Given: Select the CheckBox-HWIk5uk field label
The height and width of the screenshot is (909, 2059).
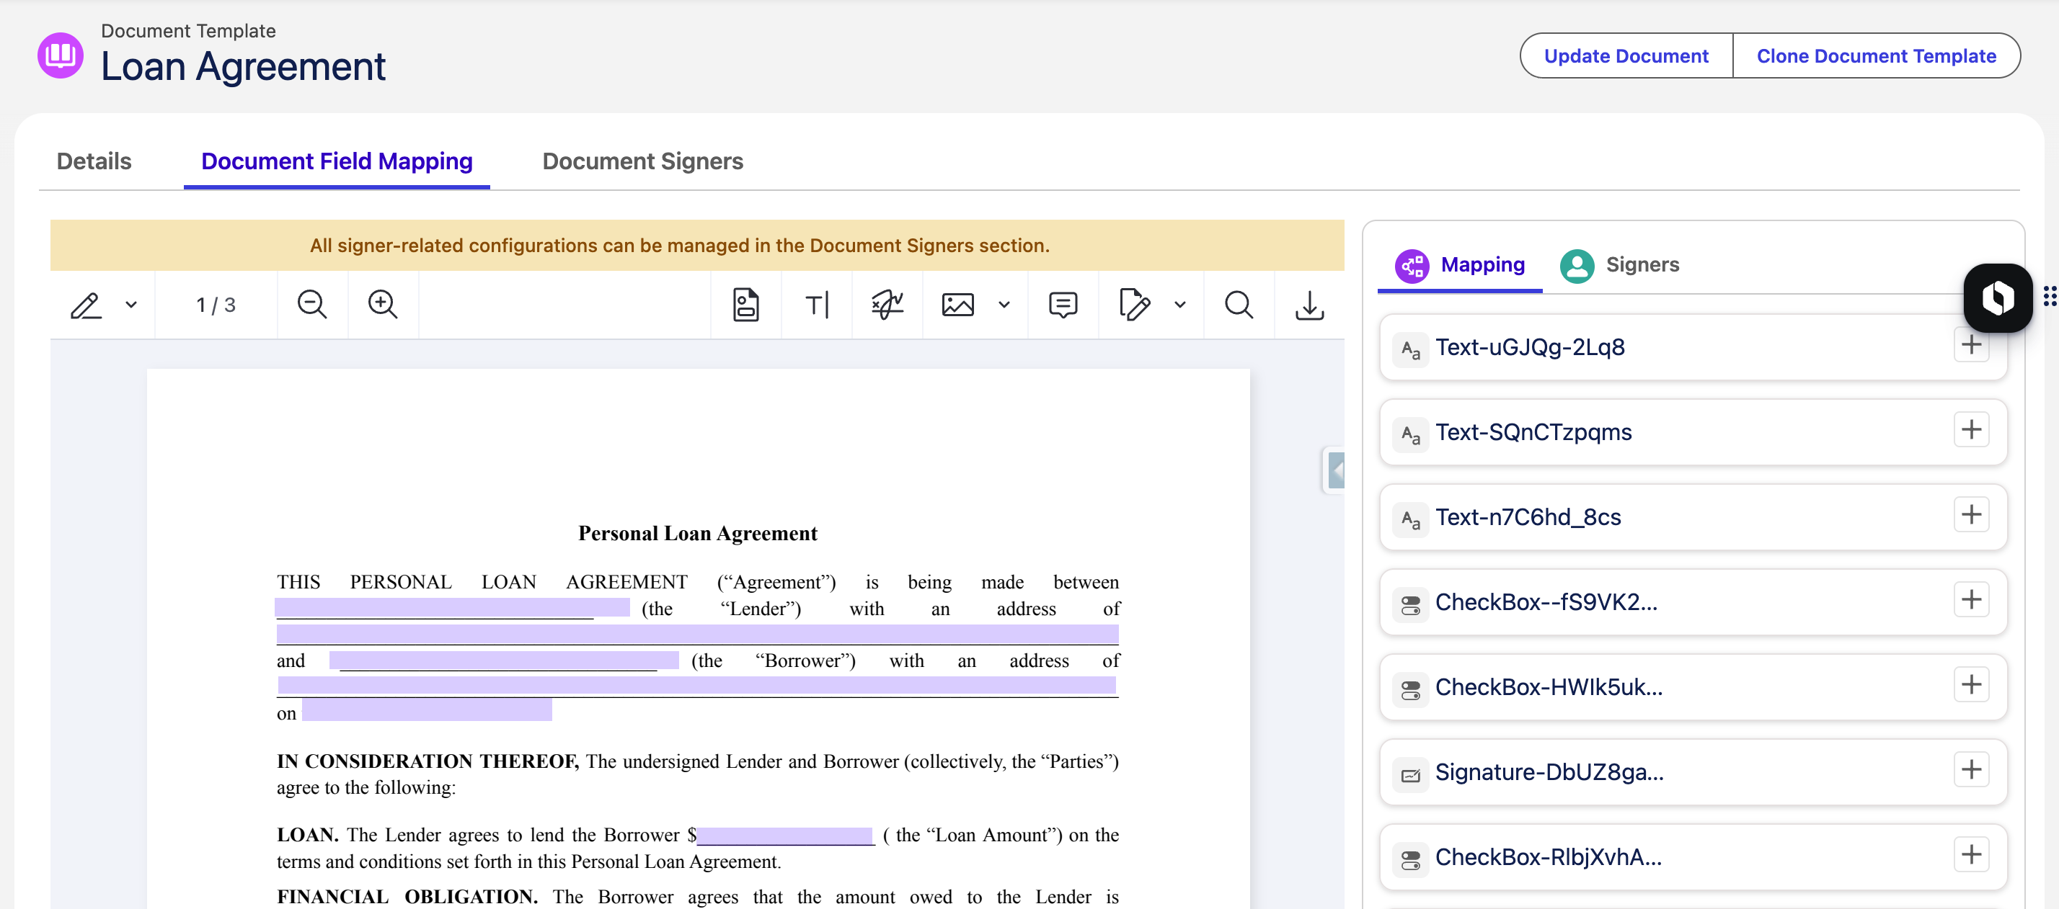Looking at the screenshot, I should click(x=1549, y=687).
